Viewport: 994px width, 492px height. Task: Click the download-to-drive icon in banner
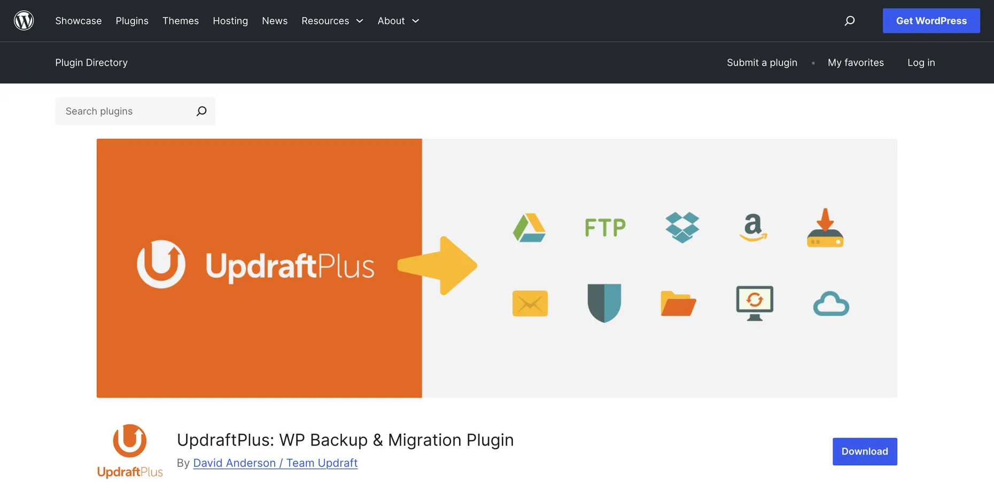coord(825,228)
